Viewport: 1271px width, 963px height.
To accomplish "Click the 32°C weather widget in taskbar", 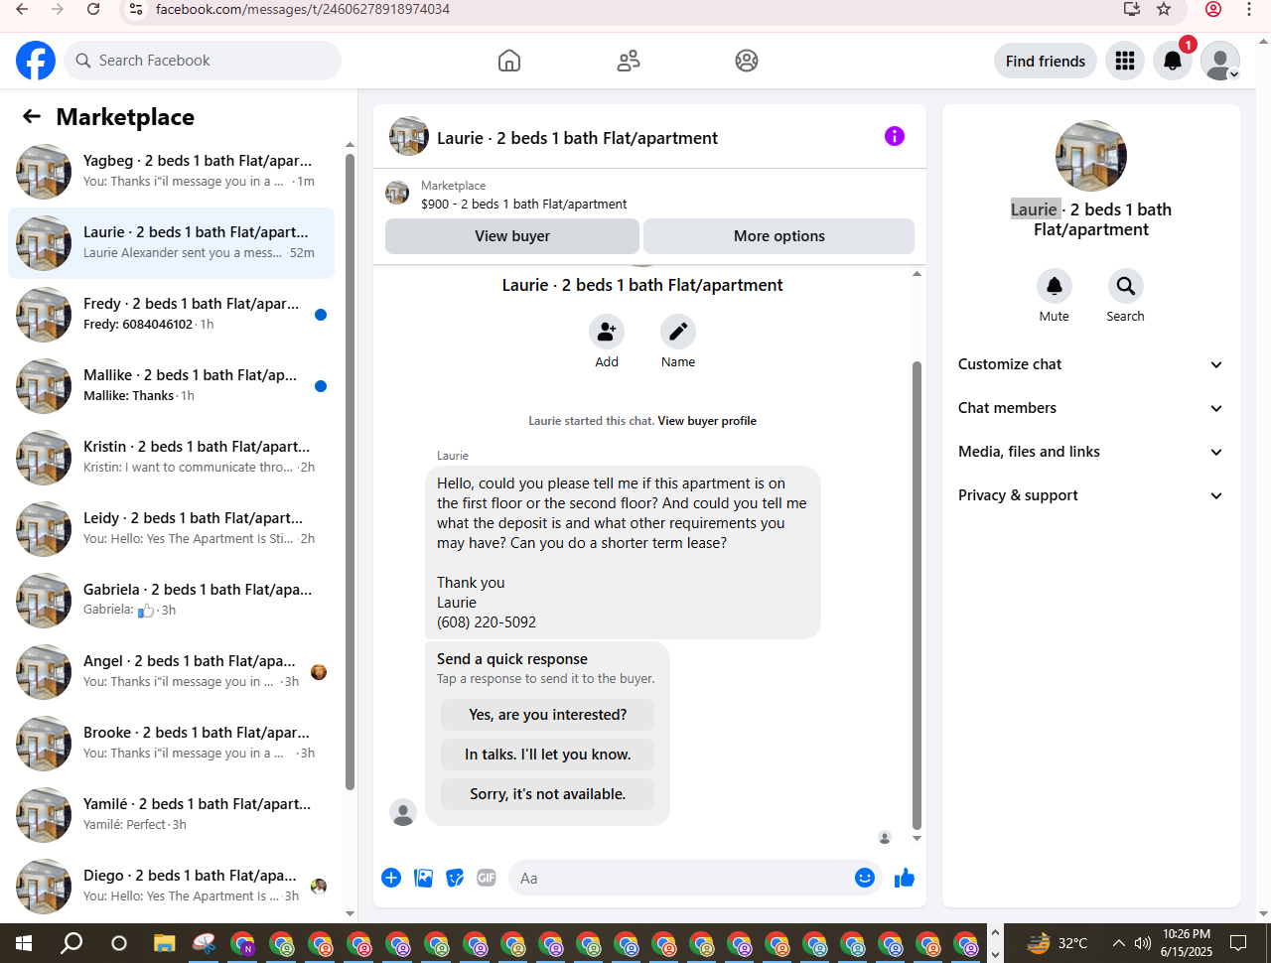I will pos(1058,943).
